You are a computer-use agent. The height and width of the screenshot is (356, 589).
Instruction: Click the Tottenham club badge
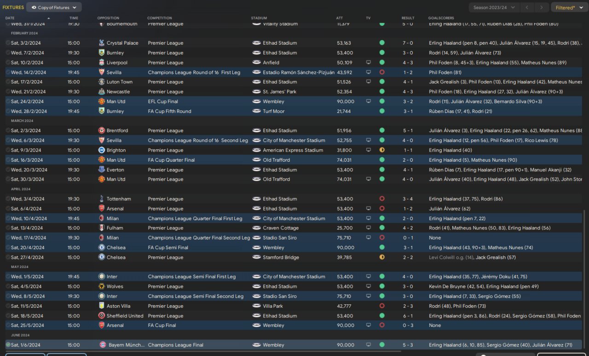[101, 199]
